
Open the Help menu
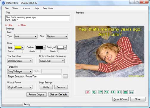point(36,8)
